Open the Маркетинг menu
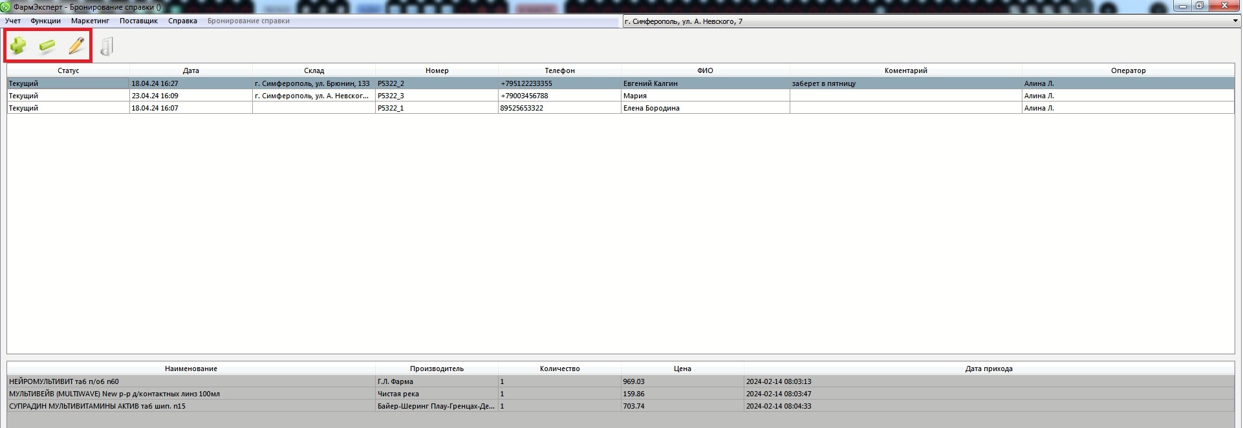This screenshot has height=428, width=1243. click(x=90, y=21)
